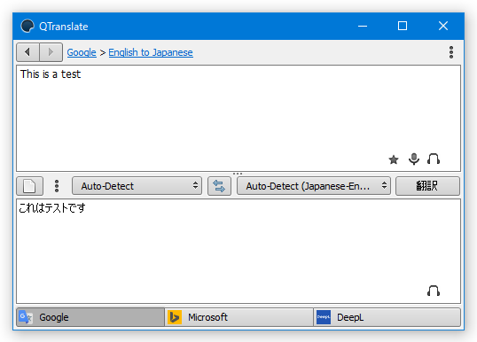
Task: Start voice input with microphone
Action: tap(414, 159)
